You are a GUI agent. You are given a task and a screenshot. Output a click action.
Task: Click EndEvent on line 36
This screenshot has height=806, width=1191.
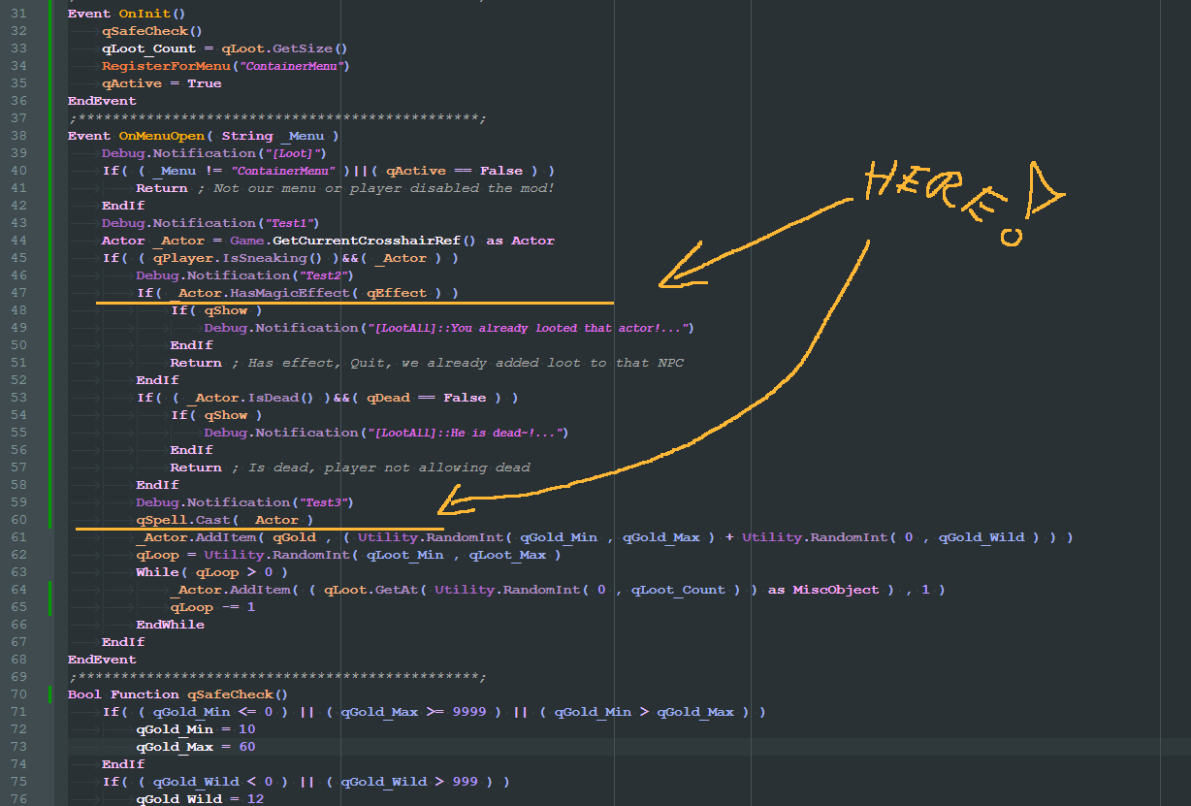pos(102,101)
